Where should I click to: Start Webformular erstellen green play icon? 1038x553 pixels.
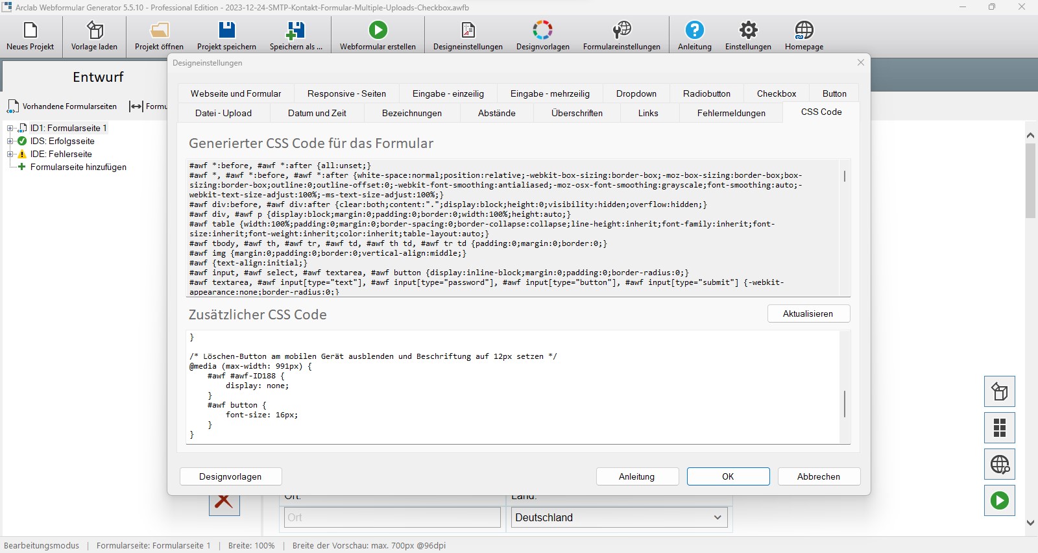pyautogui.click(x=378, y=31)
